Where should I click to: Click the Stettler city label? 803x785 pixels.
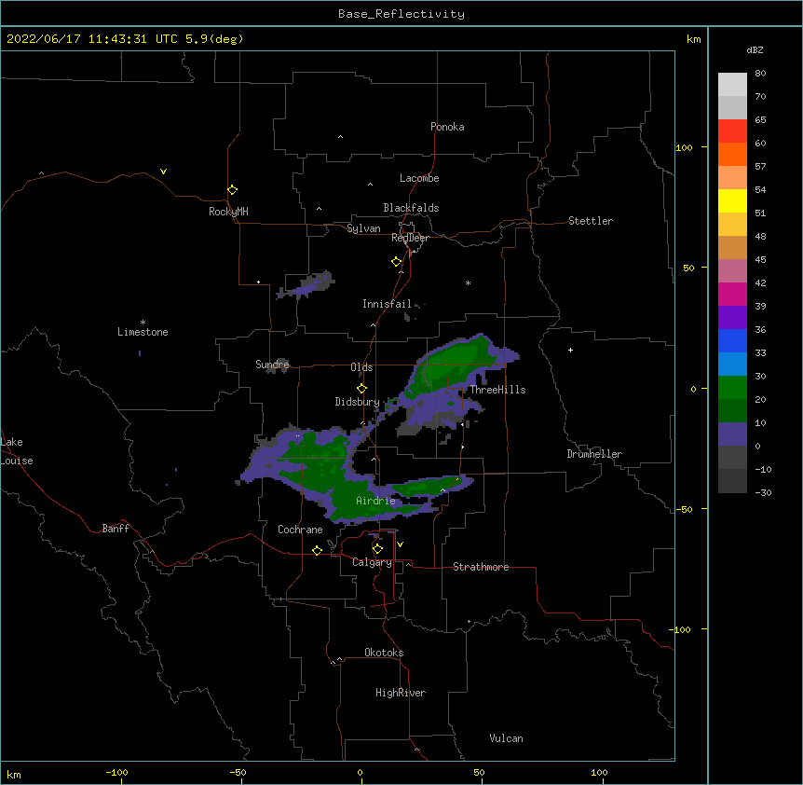coord(590,221)
